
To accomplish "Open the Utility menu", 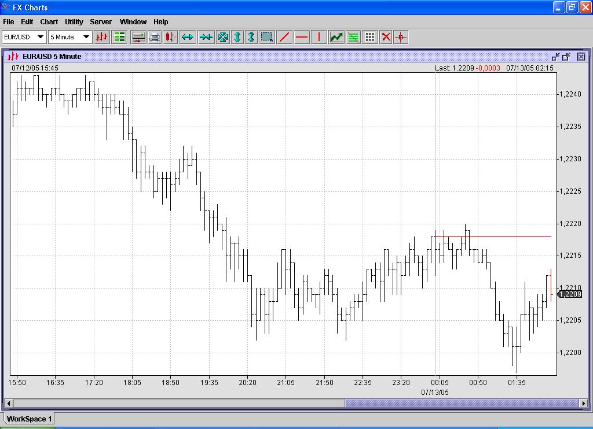I will tap(74, 22).
